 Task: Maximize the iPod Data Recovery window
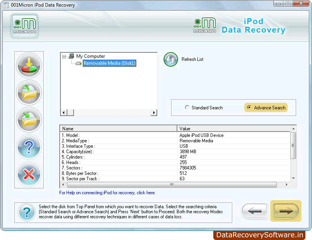click(x=288, y=3)
